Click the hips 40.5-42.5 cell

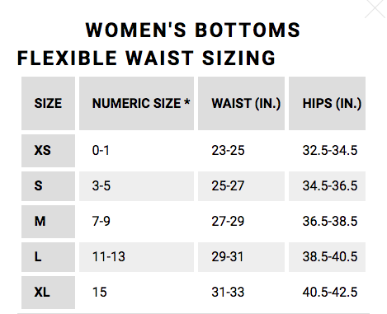pos(327,293)
